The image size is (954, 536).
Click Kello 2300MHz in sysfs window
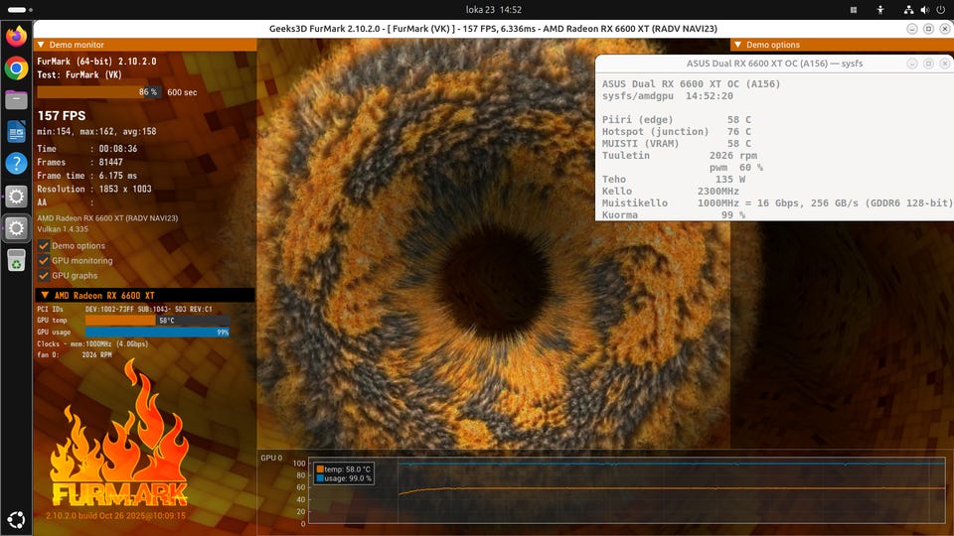[671, 191]
